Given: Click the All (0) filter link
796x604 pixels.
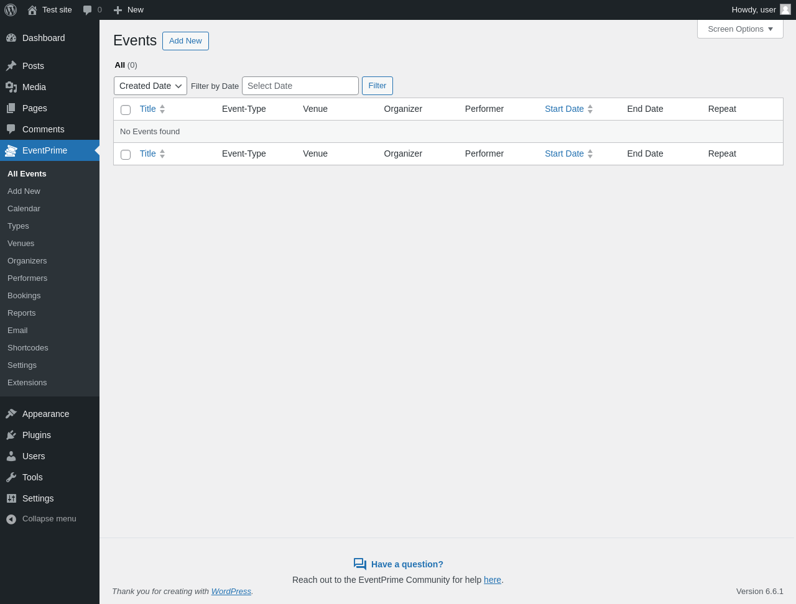Looking at the screenshot, I should pos(126,65).
